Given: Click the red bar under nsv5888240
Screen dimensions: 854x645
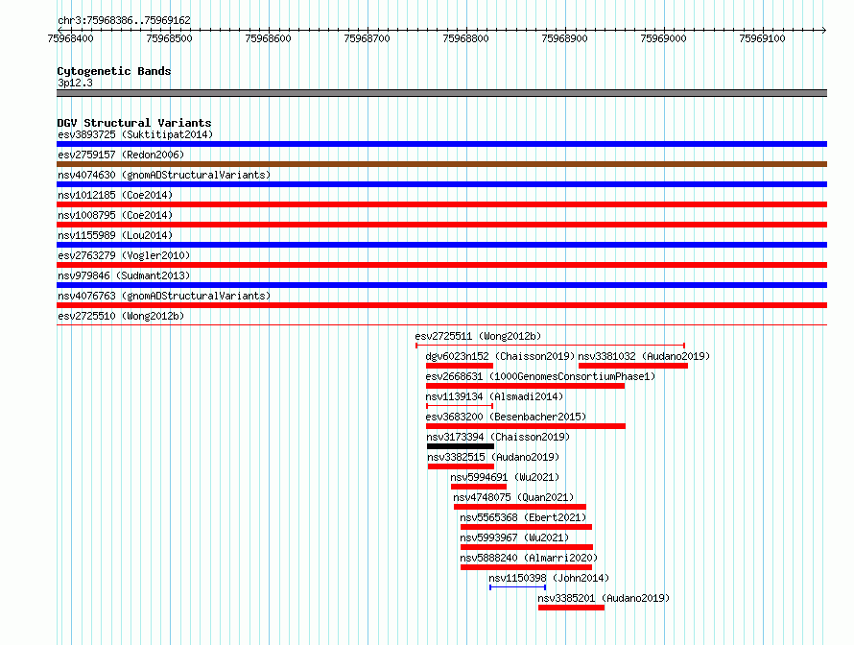Looking at the screenshot, I should tap(526, 567).
